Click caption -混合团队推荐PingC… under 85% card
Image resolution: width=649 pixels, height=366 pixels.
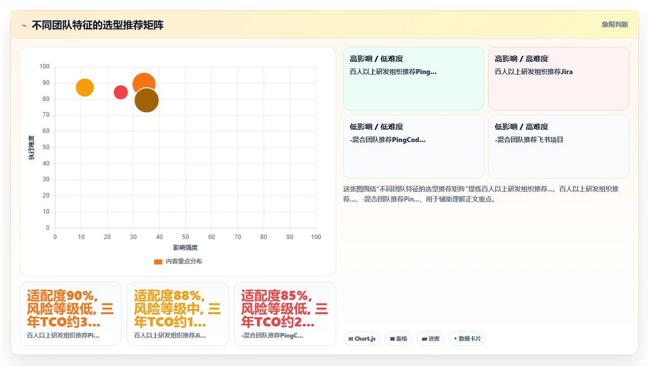tap(272, 336)
